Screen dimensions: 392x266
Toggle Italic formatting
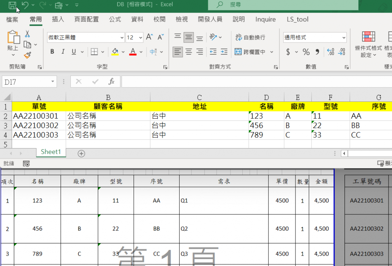(x=63, y=52)
